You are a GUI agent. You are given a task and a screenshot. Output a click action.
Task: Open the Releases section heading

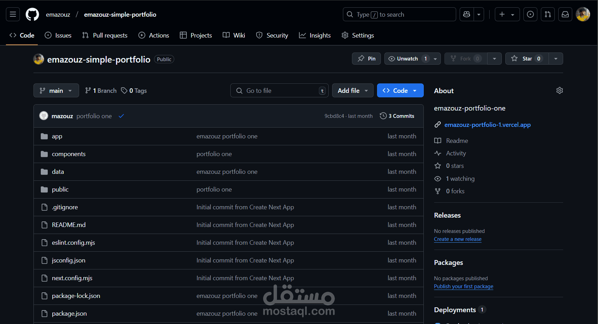tap(447, 215)
